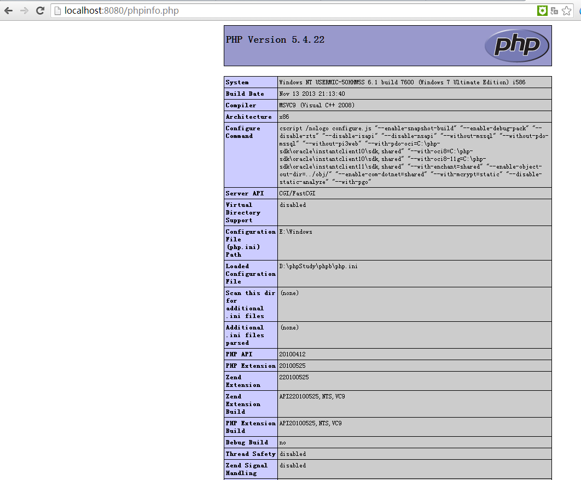Click the PHP logo image
Screen dimensions: 581x480
(x=516, y=45)
